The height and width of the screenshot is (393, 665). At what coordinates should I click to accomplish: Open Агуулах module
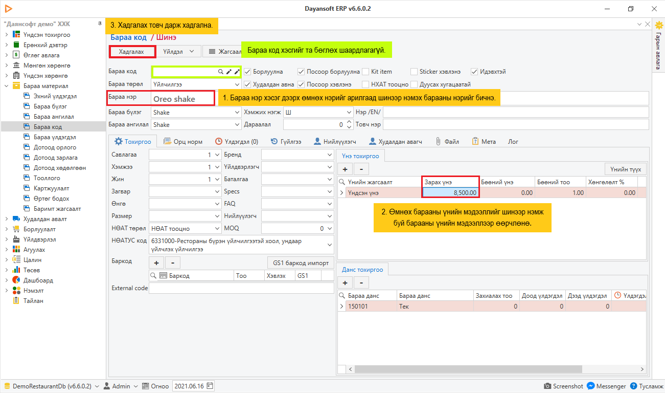pos(34,250)
